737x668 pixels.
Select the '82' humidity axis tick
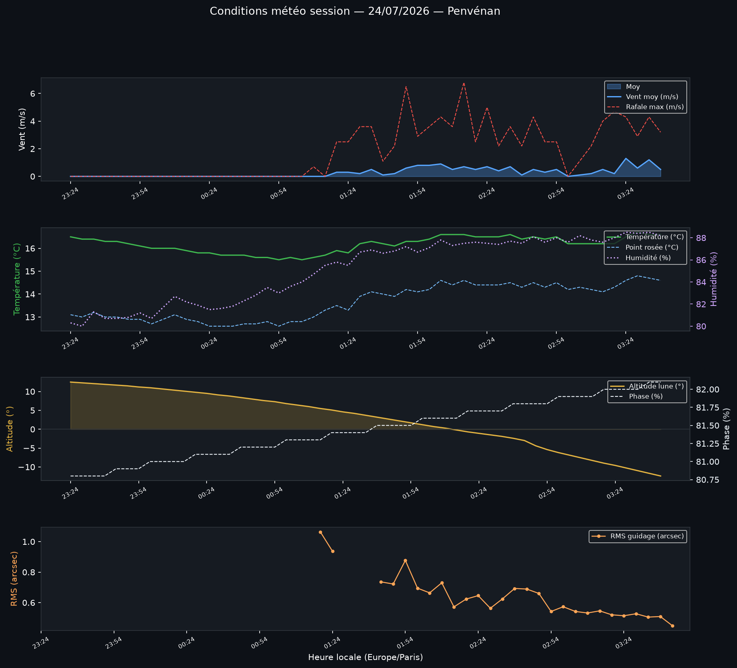(701, 304)
